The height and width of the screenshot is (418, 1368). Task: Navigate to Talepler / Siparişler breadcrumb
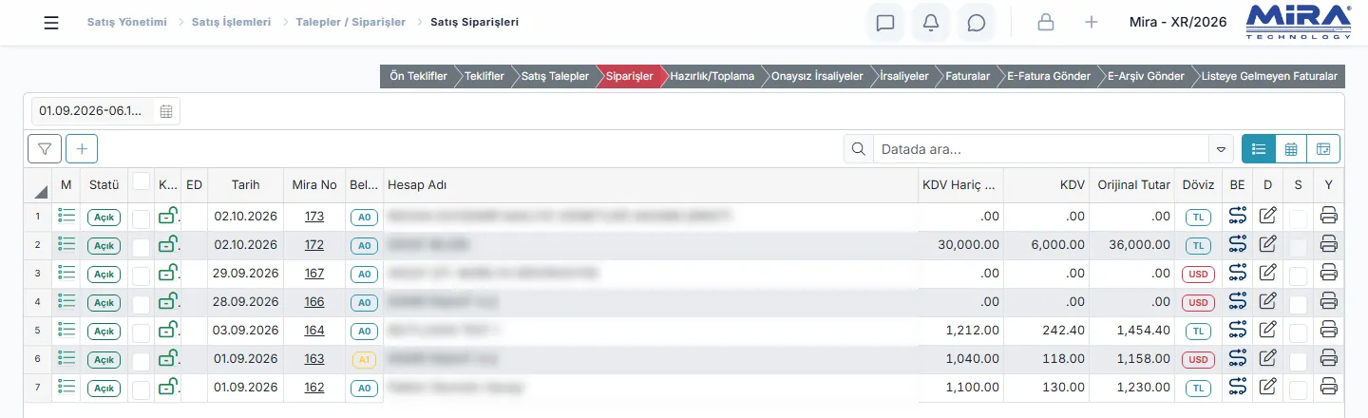351,22
